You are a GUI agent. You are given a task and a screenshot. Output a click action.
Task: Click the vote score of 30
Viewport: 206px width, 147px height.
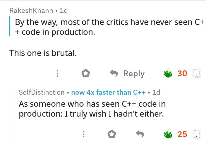tap(182, 73)
